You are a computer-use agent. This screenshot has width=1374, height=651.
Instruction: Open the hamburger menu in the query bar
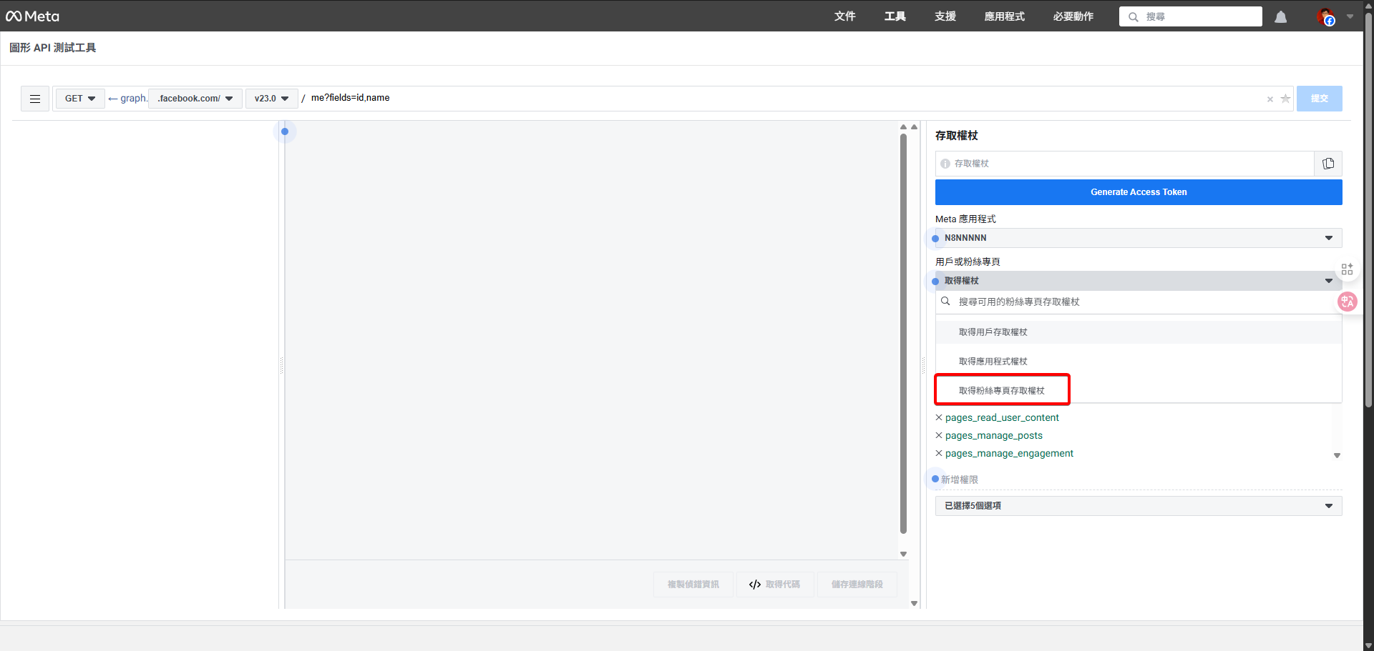(x=34, y=99)
